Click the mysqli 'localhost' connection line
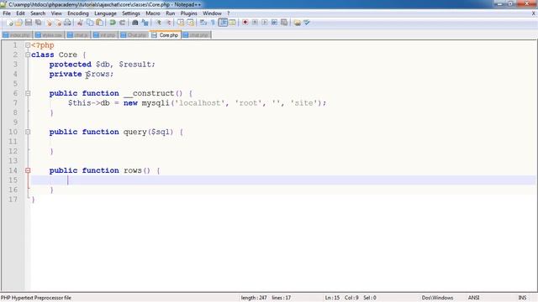 pyautogui.click(x=197, y=103)
